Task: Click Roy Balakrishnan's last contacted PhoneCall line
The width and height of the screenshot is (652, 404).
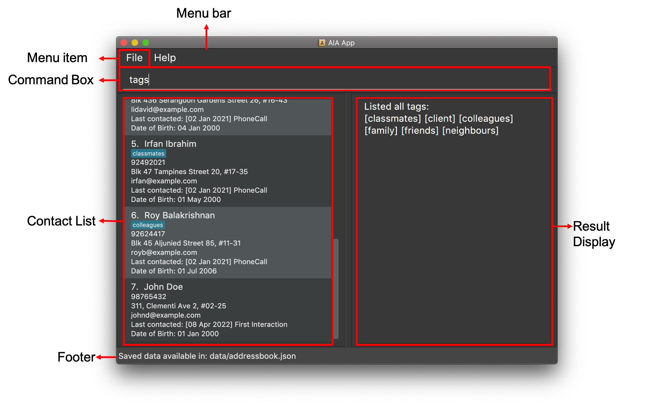Action: click(x=199, y=262)
